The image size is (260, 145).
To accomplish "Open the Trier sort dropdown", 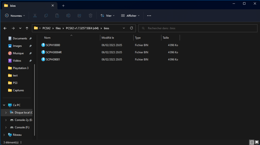I will pyautogui.click(x=107, y=16).
